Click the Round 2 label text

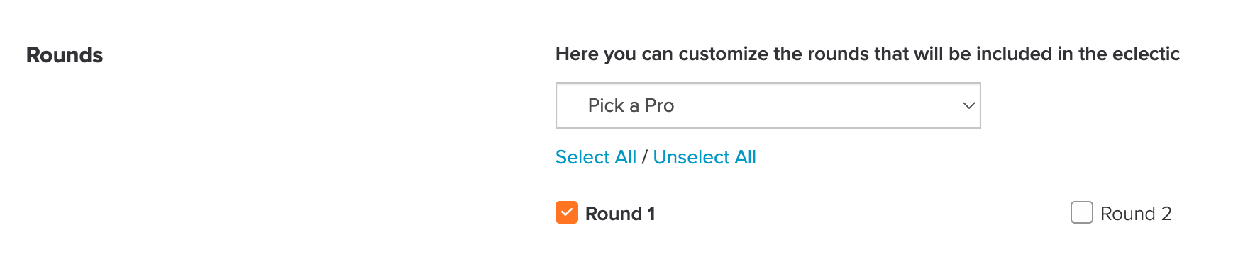coord(1136,214)
